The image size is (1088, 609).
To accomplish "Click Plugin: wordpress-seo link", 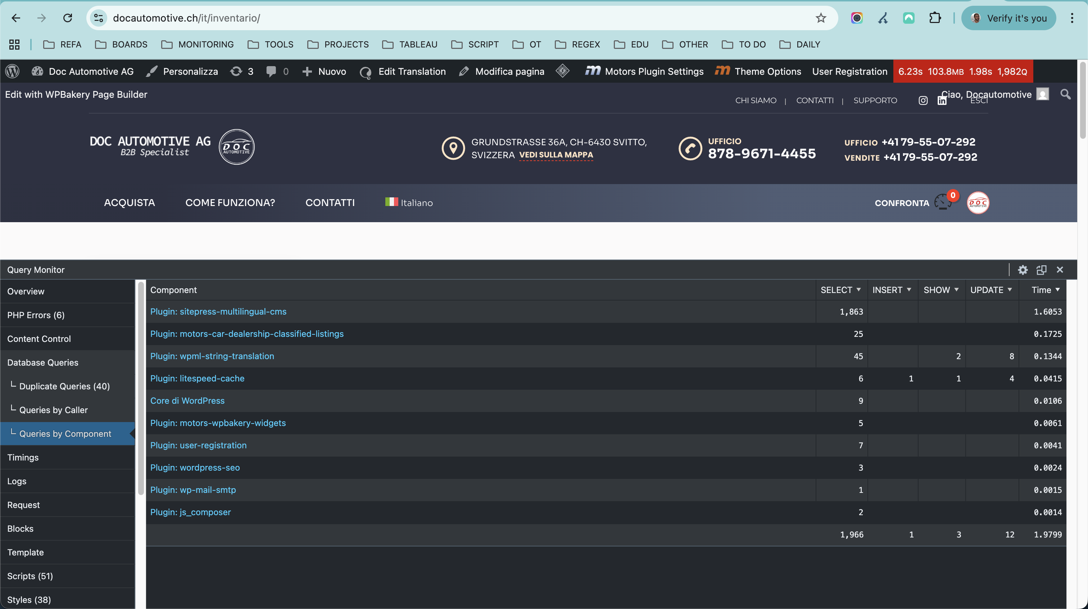I will (x=195, y=468).
